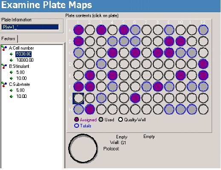The width and height of the screenshot is (221, 170).
Task: Select the B:Stimulant factor node
Action: pyautogui.click(x=19, y=66)
